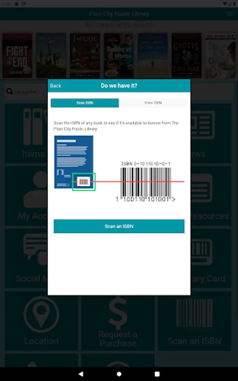Switch to the Enter ISBN tab
This screenshot has width=238, height=381.
point(153,103)
